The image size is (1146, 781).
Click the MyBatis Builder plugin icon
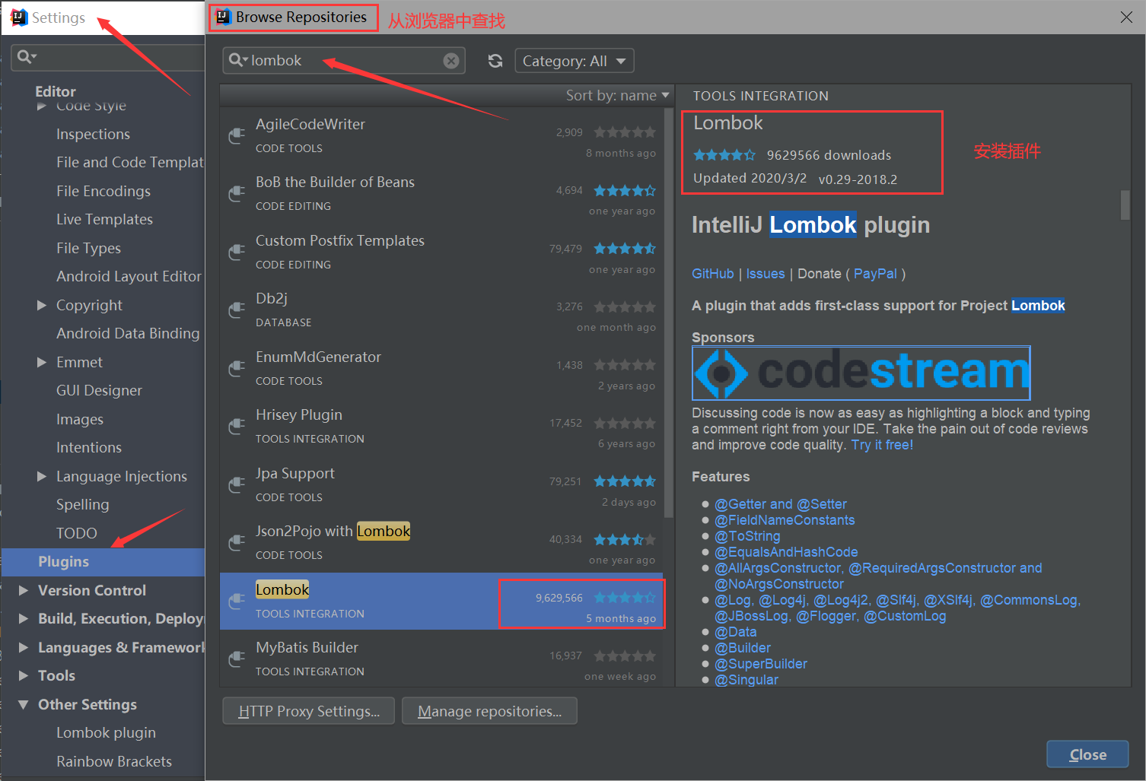click(237, 659)
